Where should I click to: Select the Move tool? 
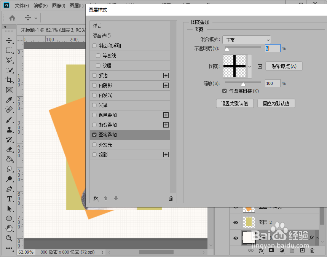(x=9, y=41)
